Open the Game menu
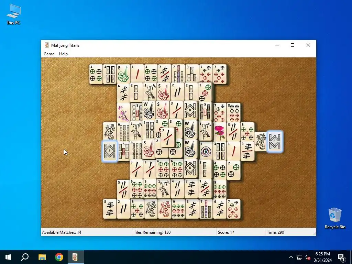 pyautogui.click(x=49, y=54)
